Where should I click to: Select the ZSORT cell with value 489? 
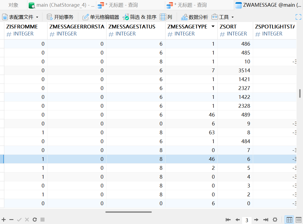click(235, 115)
